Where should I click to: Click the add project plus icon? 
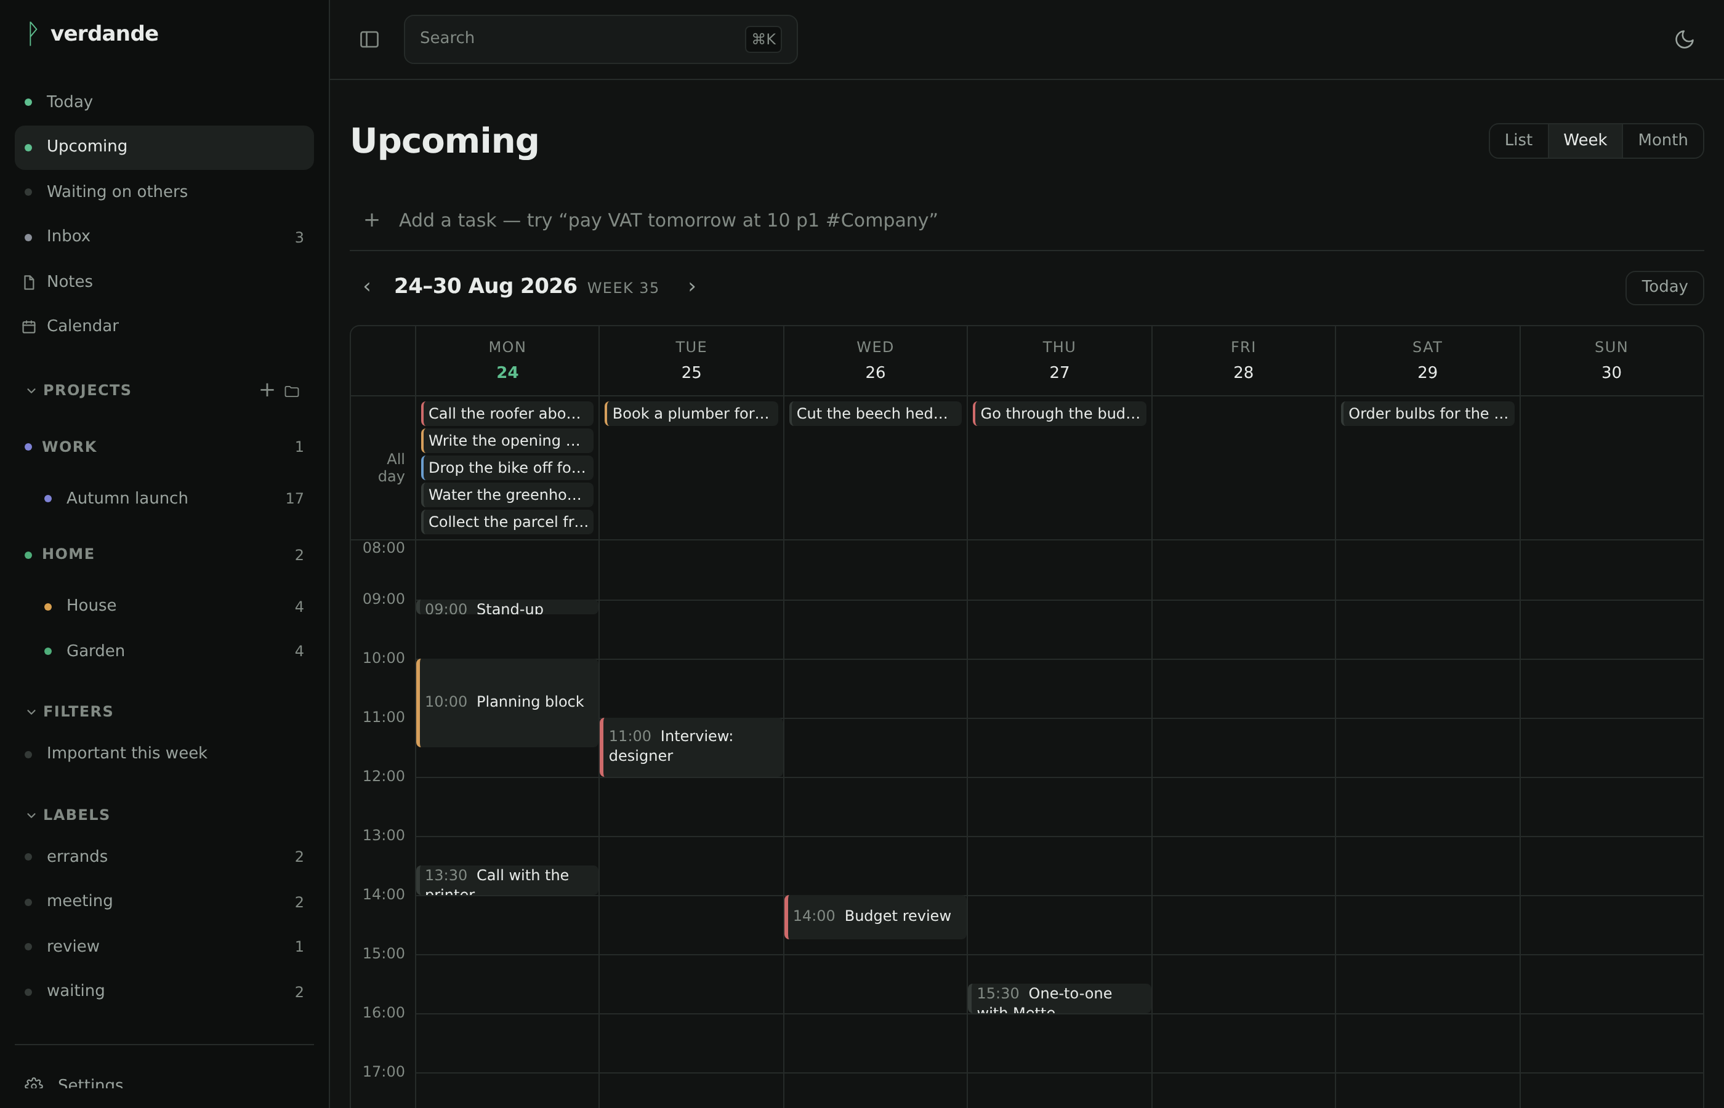click(x=267, y=390)
